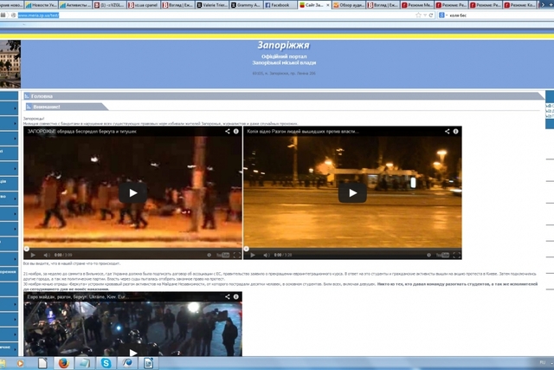This screenshot has width=554, height=370.
Task: Click the site identity icon beside the URL
Action: coord(13,16)
